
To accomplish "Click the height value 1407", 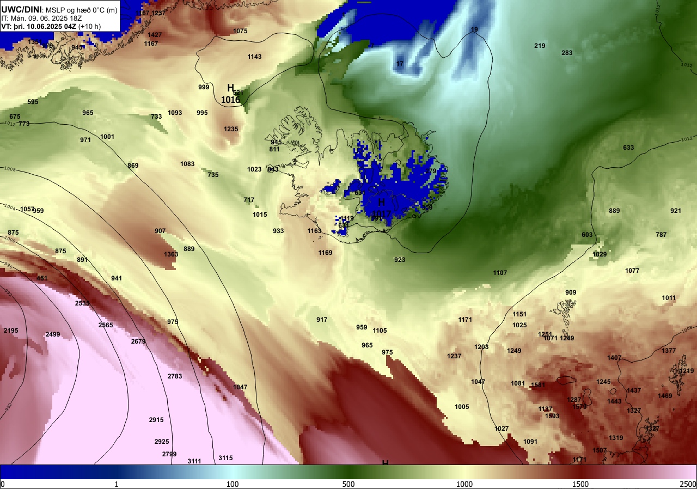I will pos(614,358).
